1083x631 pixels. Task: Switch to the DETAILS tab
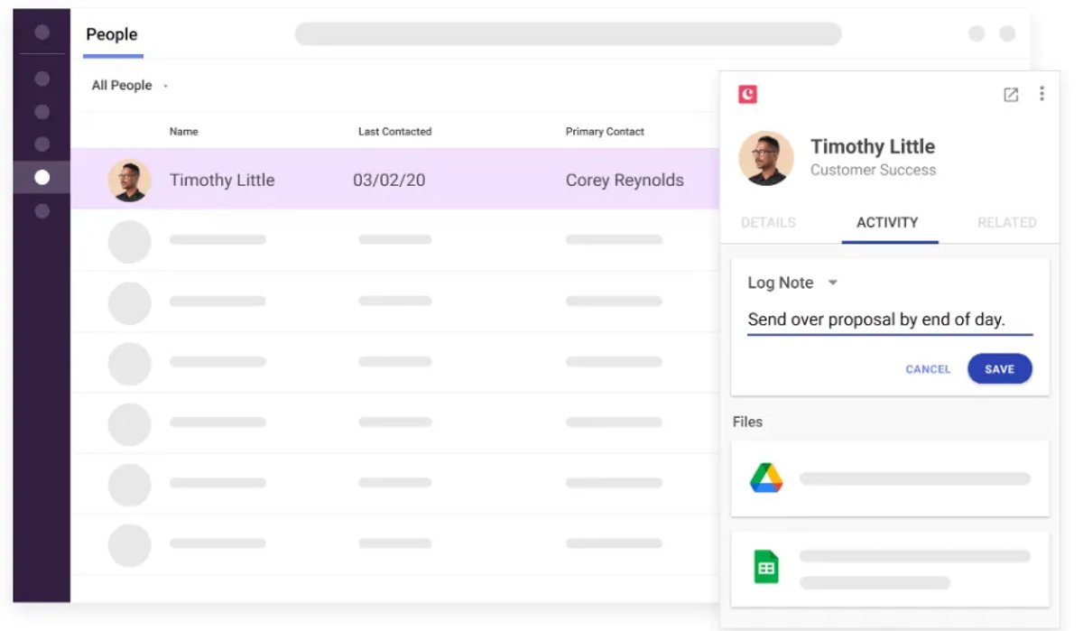768,222
